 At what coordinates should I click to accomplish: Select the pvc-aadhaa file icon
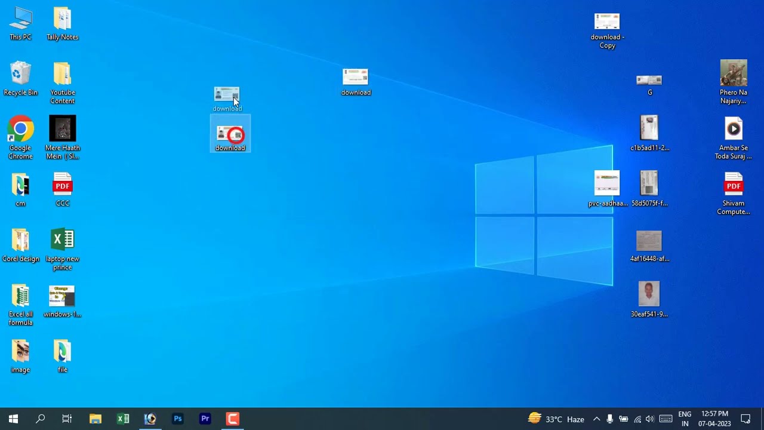point(607,189)
